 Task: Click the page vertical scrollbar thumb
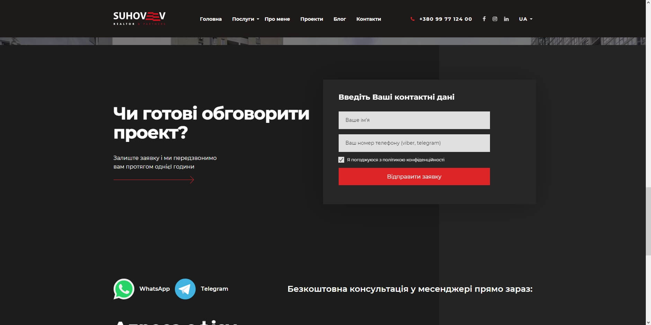(648, 221)
